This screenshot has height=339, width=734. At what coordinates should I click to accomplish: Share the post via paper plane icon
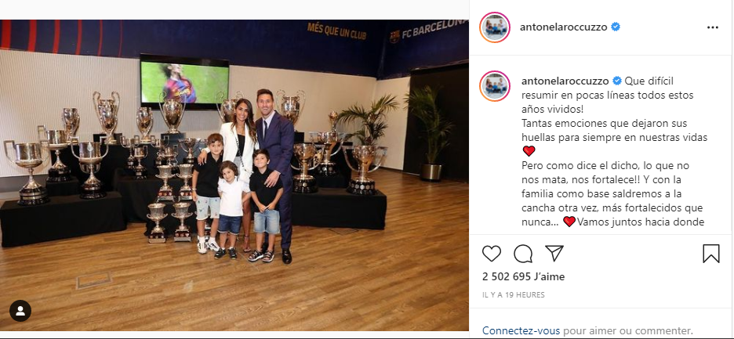click(x=554, y=253)
